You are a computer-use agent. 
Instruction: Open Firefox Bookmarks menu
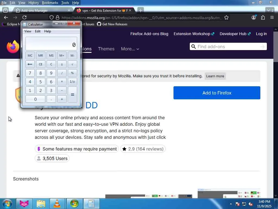pos(50,3)
